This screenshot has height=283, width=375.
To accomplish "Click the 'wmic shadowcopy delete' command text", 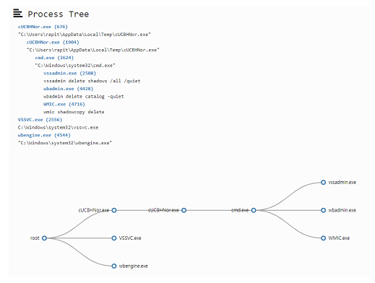I will [x=74, y=112].
